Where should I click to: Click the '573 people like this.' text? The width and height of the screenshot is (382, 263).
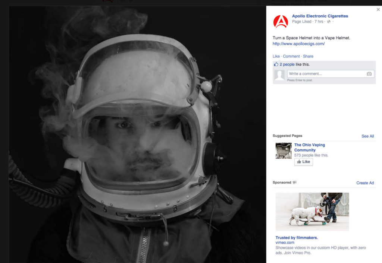pyautogui.click(x=311, y=155)
